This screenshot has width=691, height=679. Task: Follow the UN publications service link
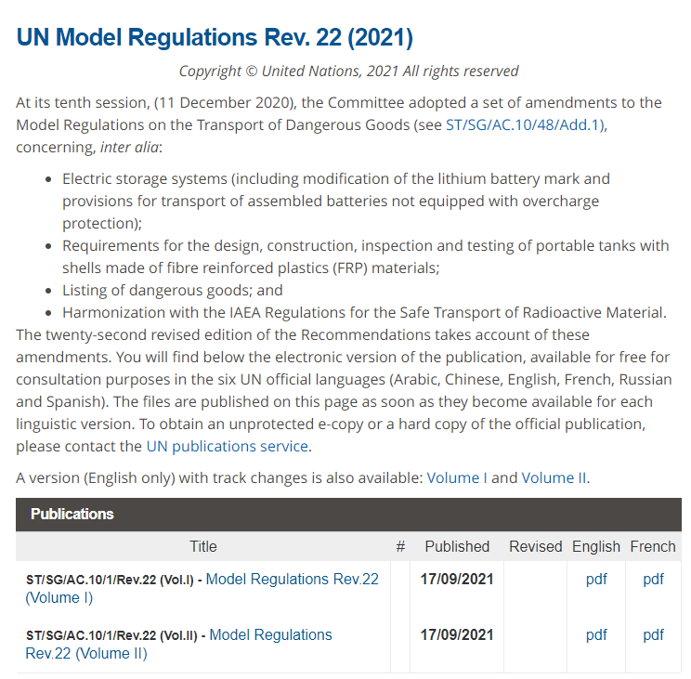pos(227,446)
